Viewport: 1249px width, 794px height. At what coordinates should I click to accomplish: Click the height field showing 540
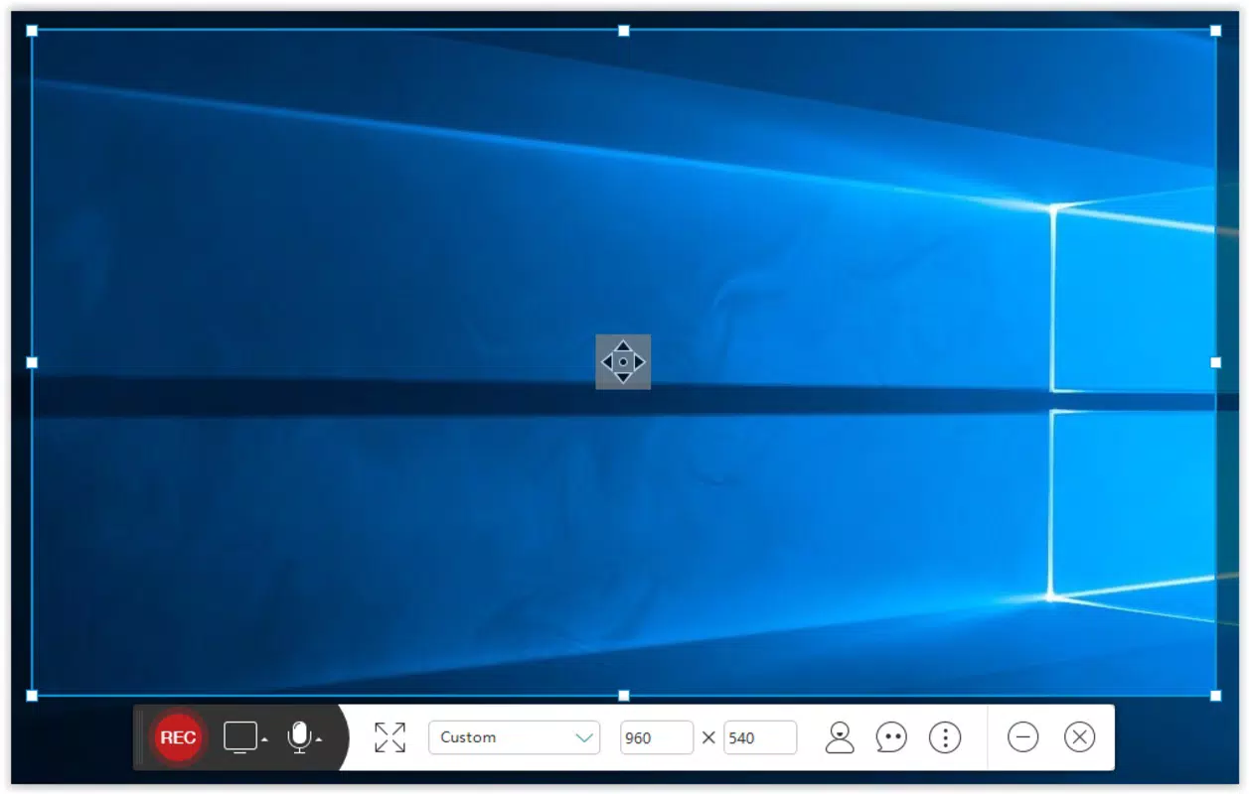760,737
